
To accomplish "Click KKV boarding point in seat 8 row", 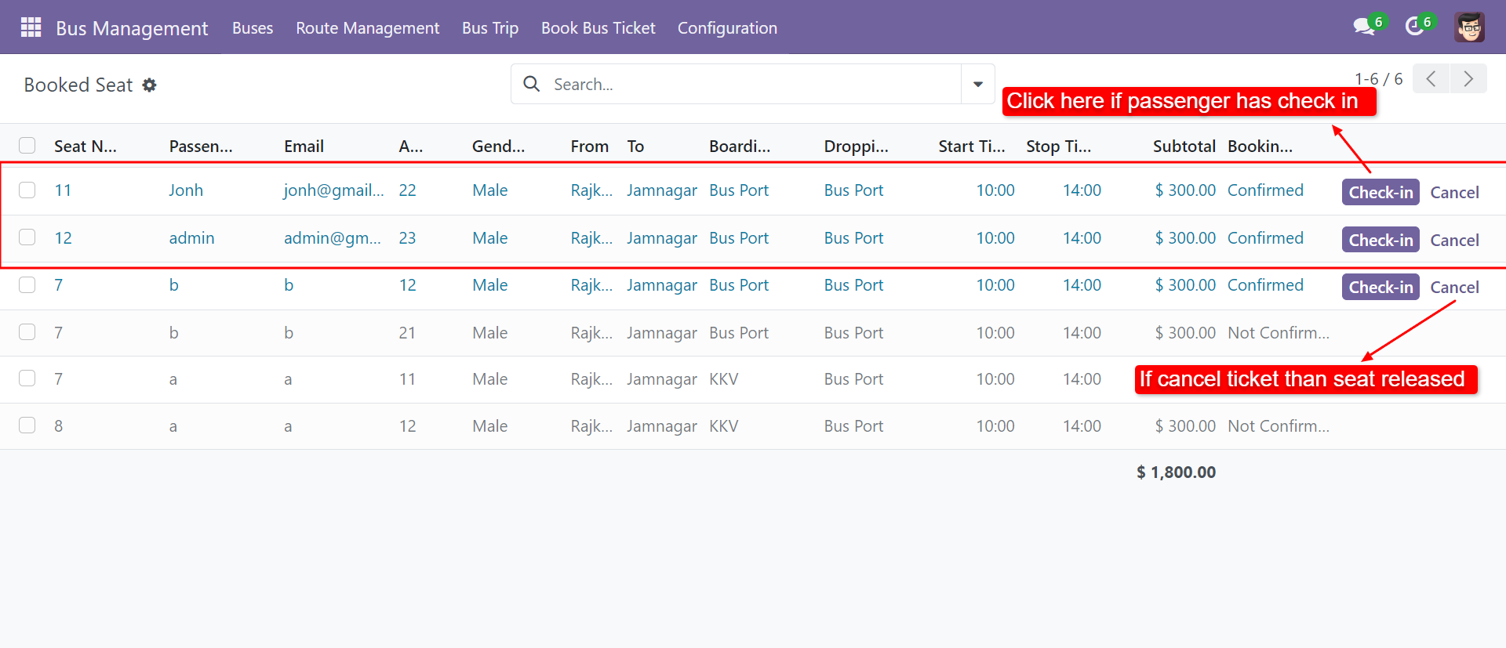I will tap(723, 426).
